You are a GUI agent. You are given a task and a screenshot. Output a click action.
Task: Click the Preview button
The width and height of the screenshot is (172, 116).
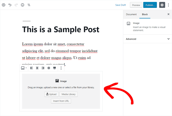[x=136, y=5]
